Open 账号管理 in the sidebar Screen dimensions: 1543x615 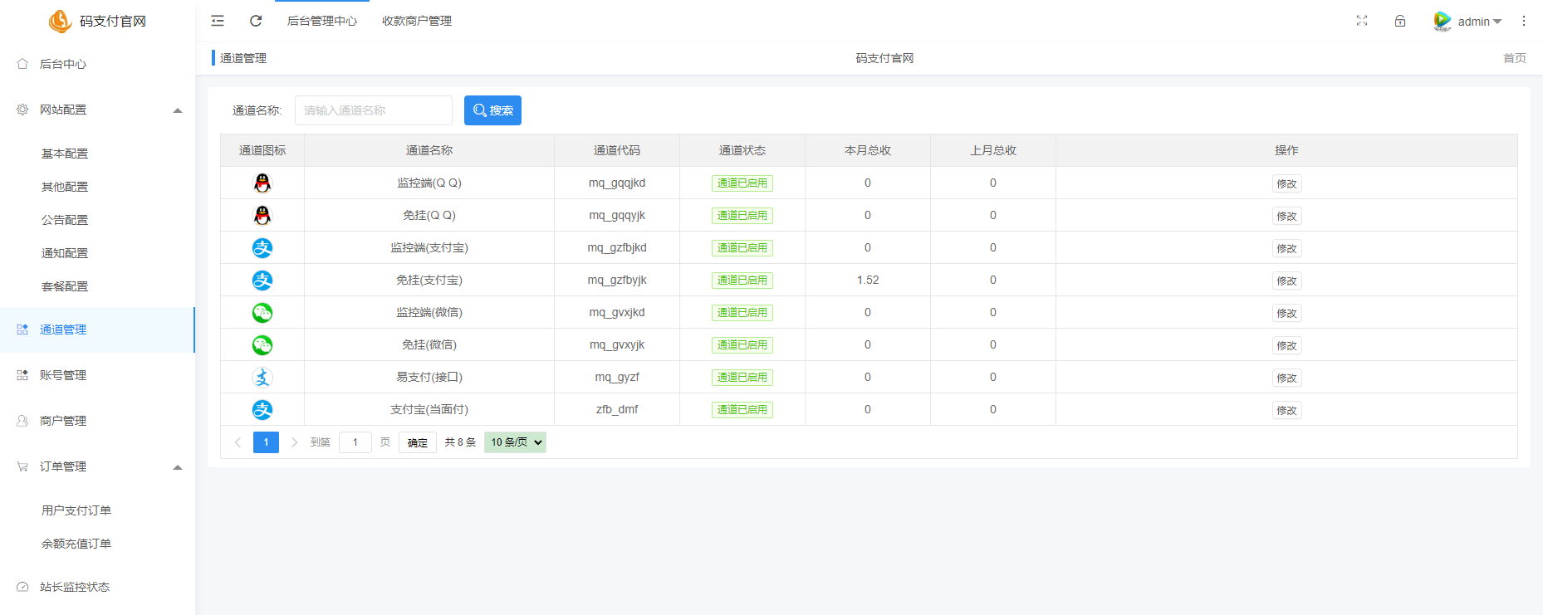tap(63, 375)
